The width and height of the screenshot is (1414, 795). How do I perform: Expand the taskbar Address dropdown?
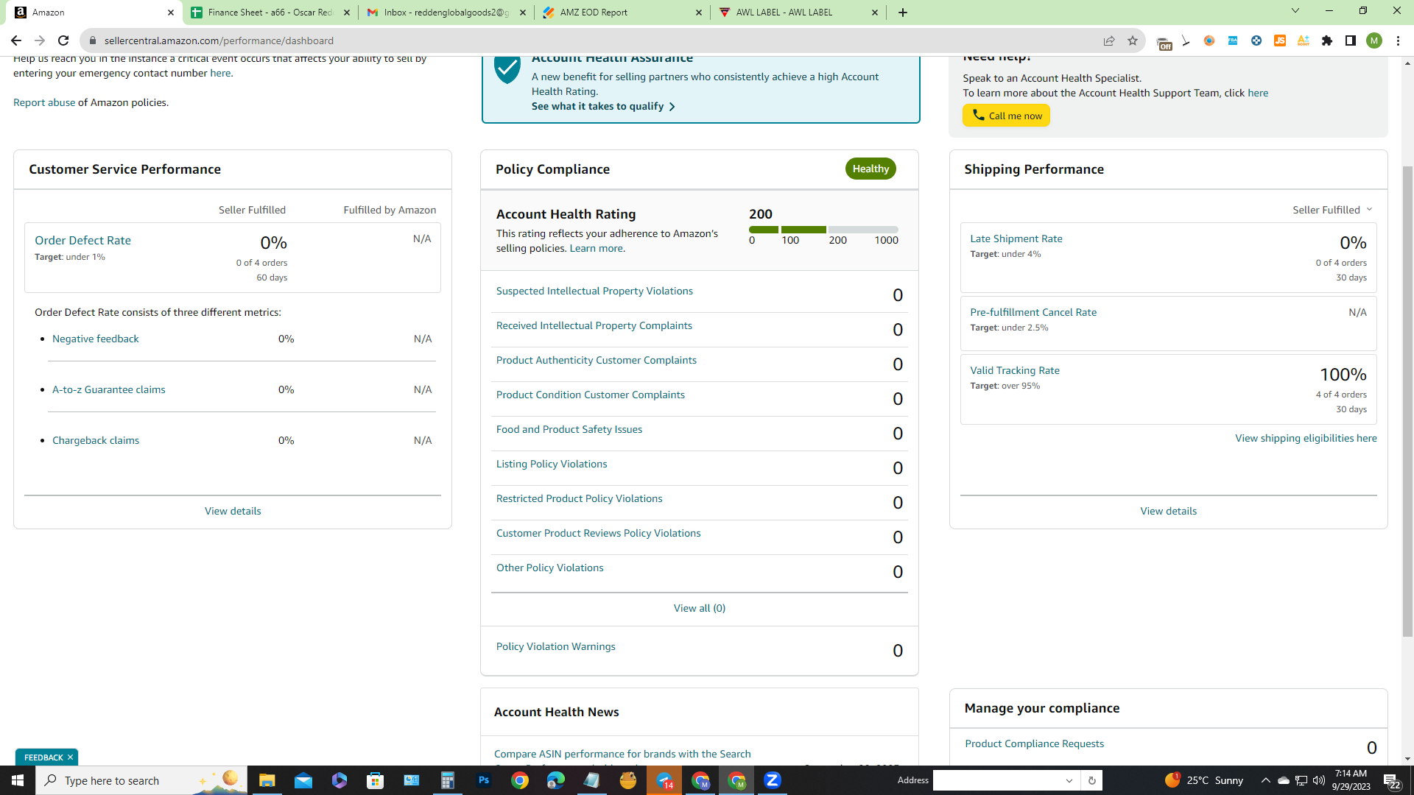tap(1069, 780)
